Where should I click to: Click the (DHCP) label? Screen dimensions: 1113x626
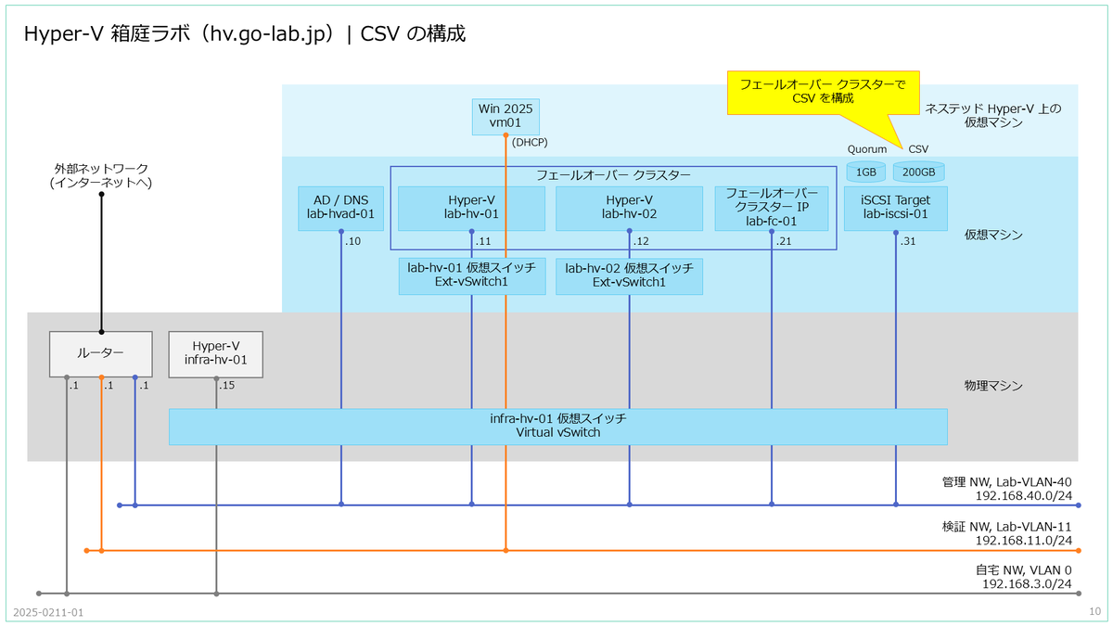(531, 142)
